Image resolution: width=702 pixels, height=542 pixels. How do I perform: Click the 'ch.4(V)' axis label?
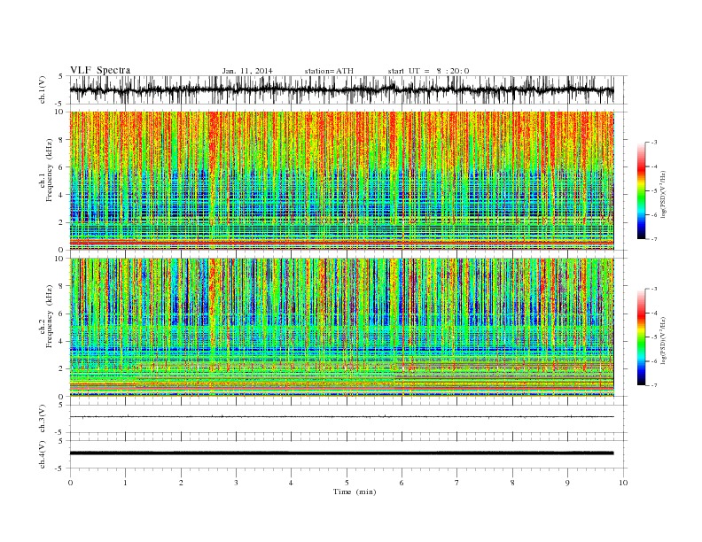click(43, 454)
